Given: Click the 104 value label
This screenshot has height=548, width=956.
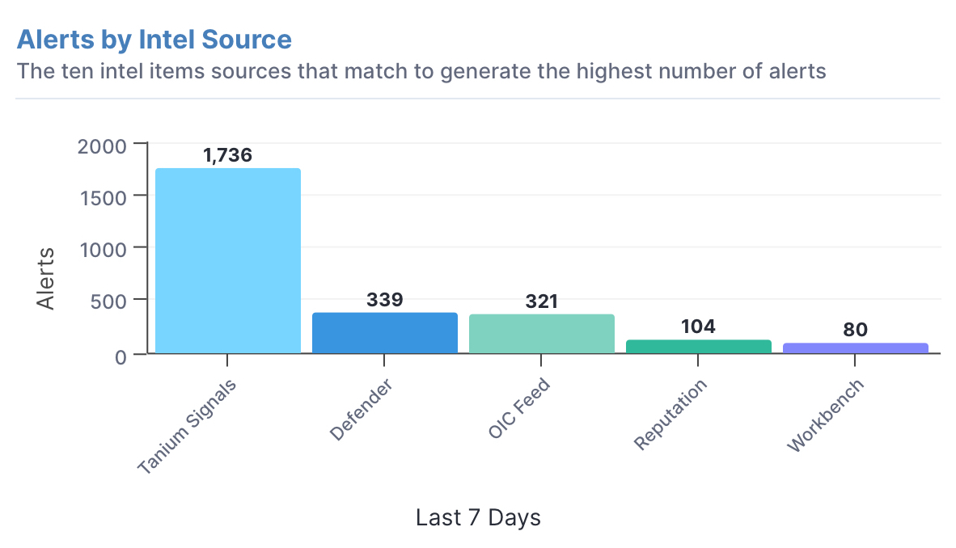Looking at the screenshot, I should tap(698, 327).
